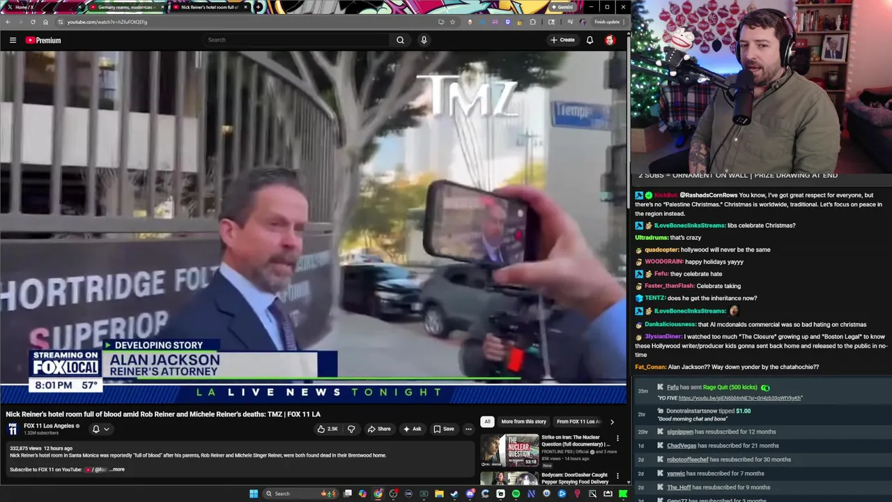The height and width of the screenshot is (502, 892).
Task: Like the video (2.5K)
Action: click(328, 429)
